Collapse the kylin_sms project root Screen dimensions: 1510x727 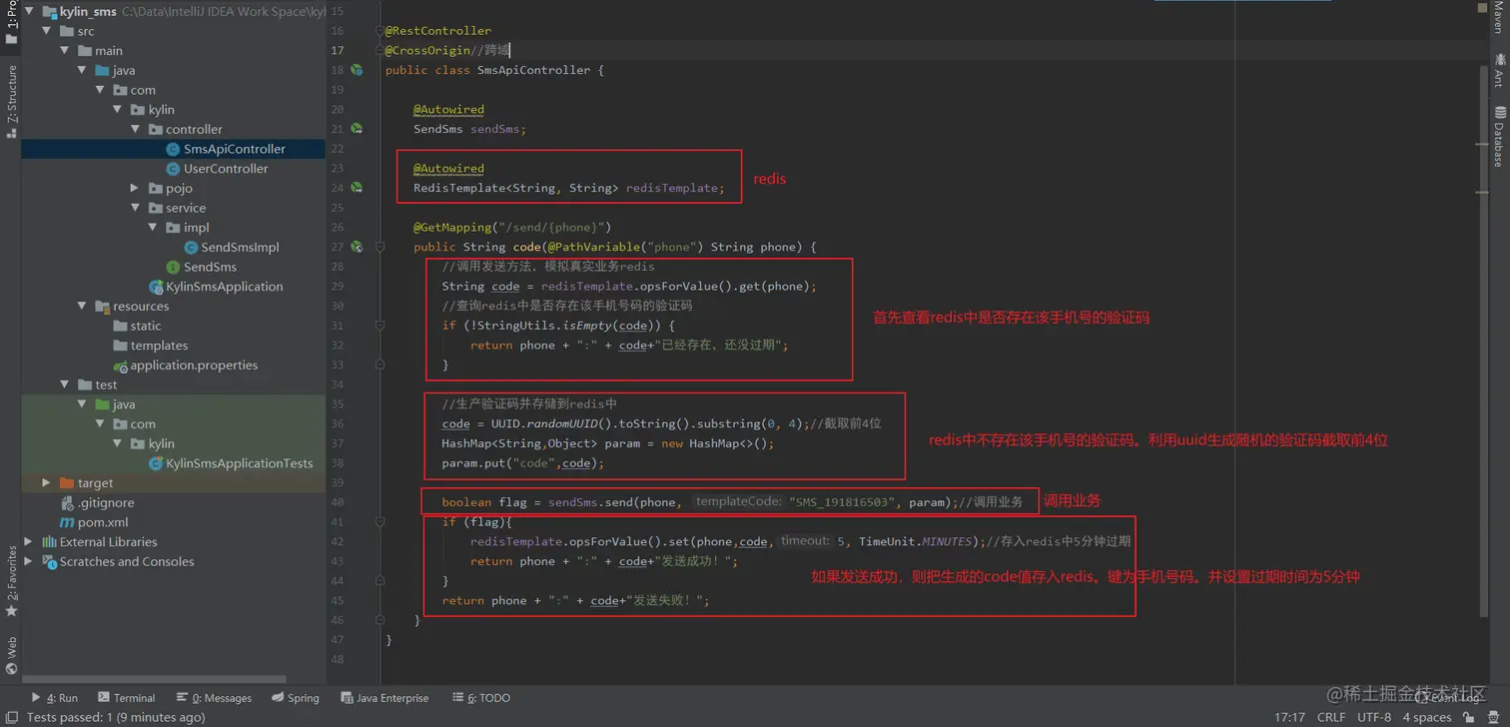[x=29, y=12]
